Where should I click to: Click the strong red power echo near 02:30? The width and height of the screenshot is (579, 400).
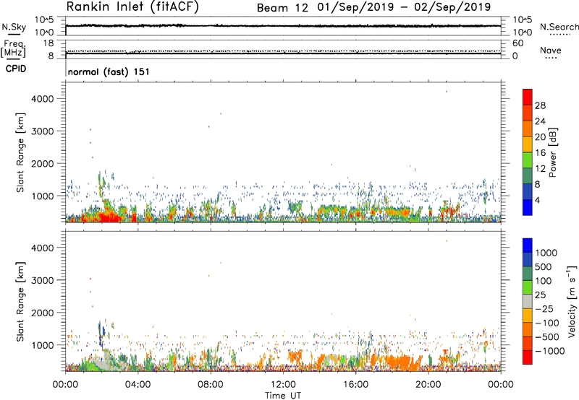[109, 217]
